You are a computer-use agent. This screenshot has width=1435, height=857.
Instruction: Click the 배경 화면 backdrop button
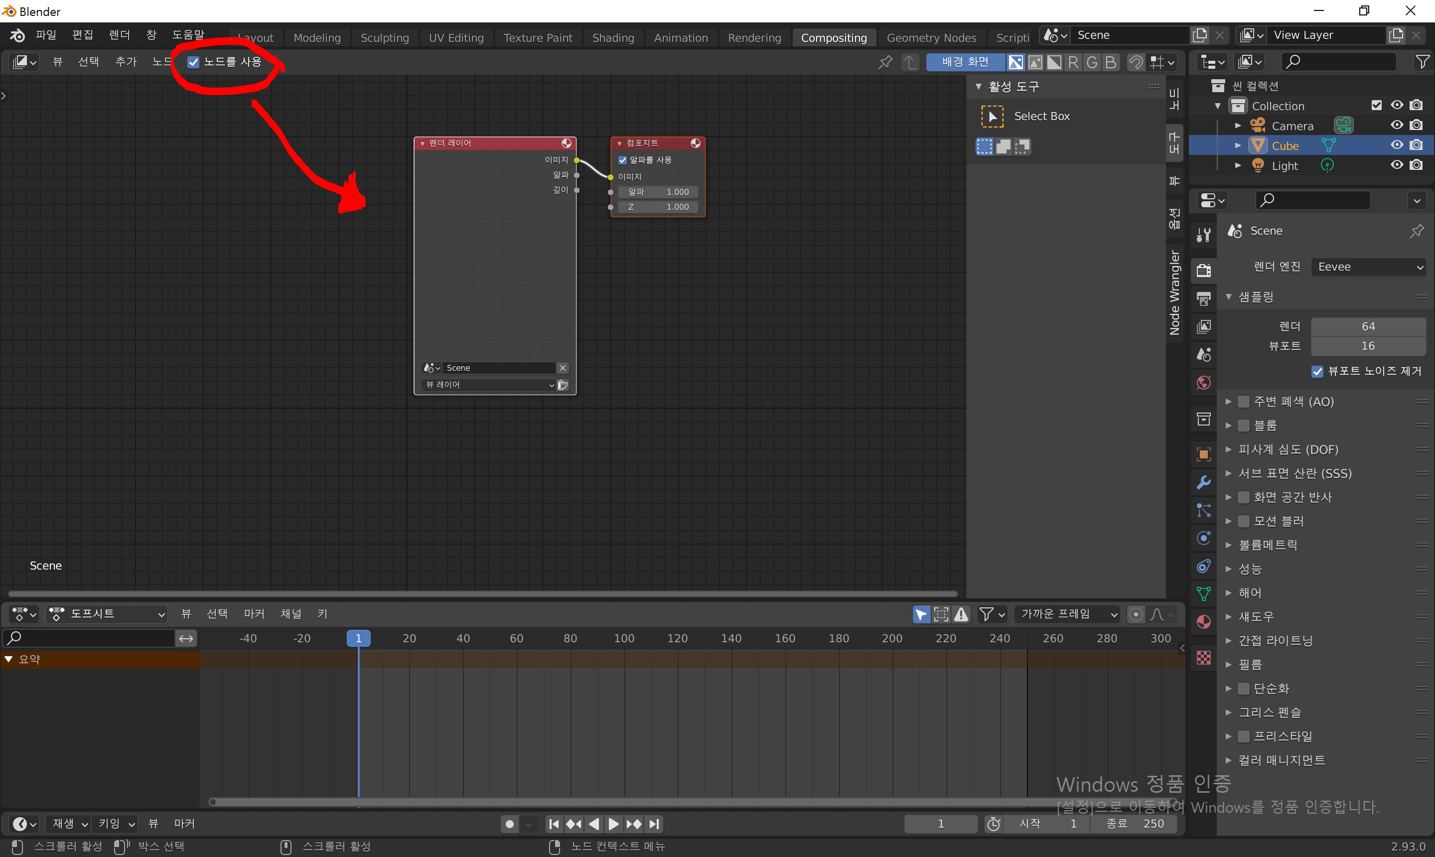(x=965, y=62)
